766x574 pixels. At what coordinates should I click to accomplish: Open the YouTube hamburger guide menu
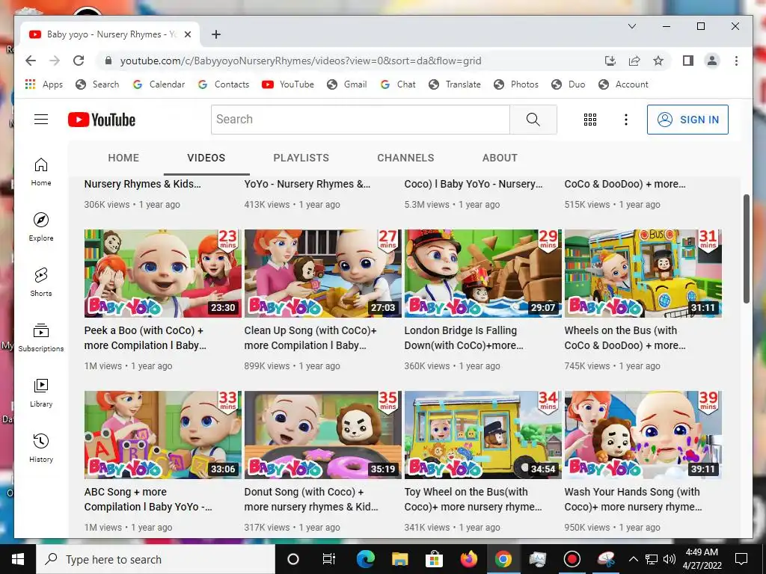41,119
